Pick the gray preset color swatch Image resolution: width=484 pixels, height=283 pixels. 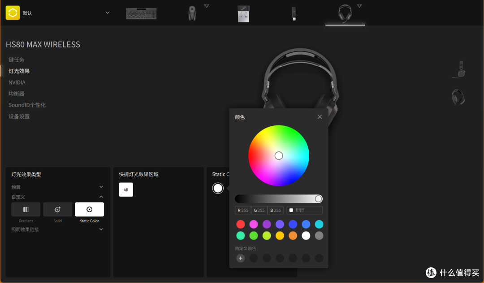[319, 236]
